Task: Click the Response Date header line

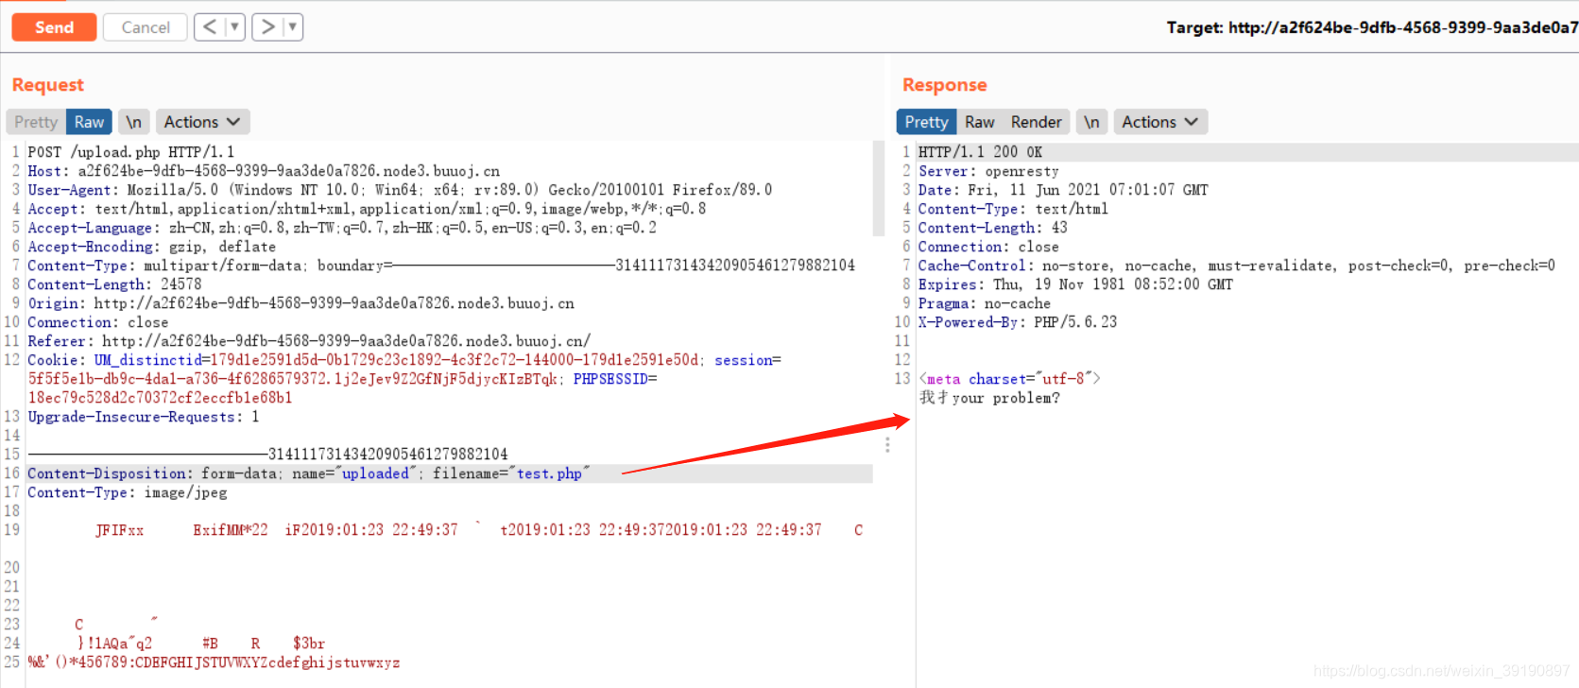Action: coord(1063,190)
